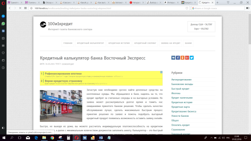Open Банковские вклады rubric link
Image resolution: width=251 pixels, height=141 pixels.
pos(182,84)
